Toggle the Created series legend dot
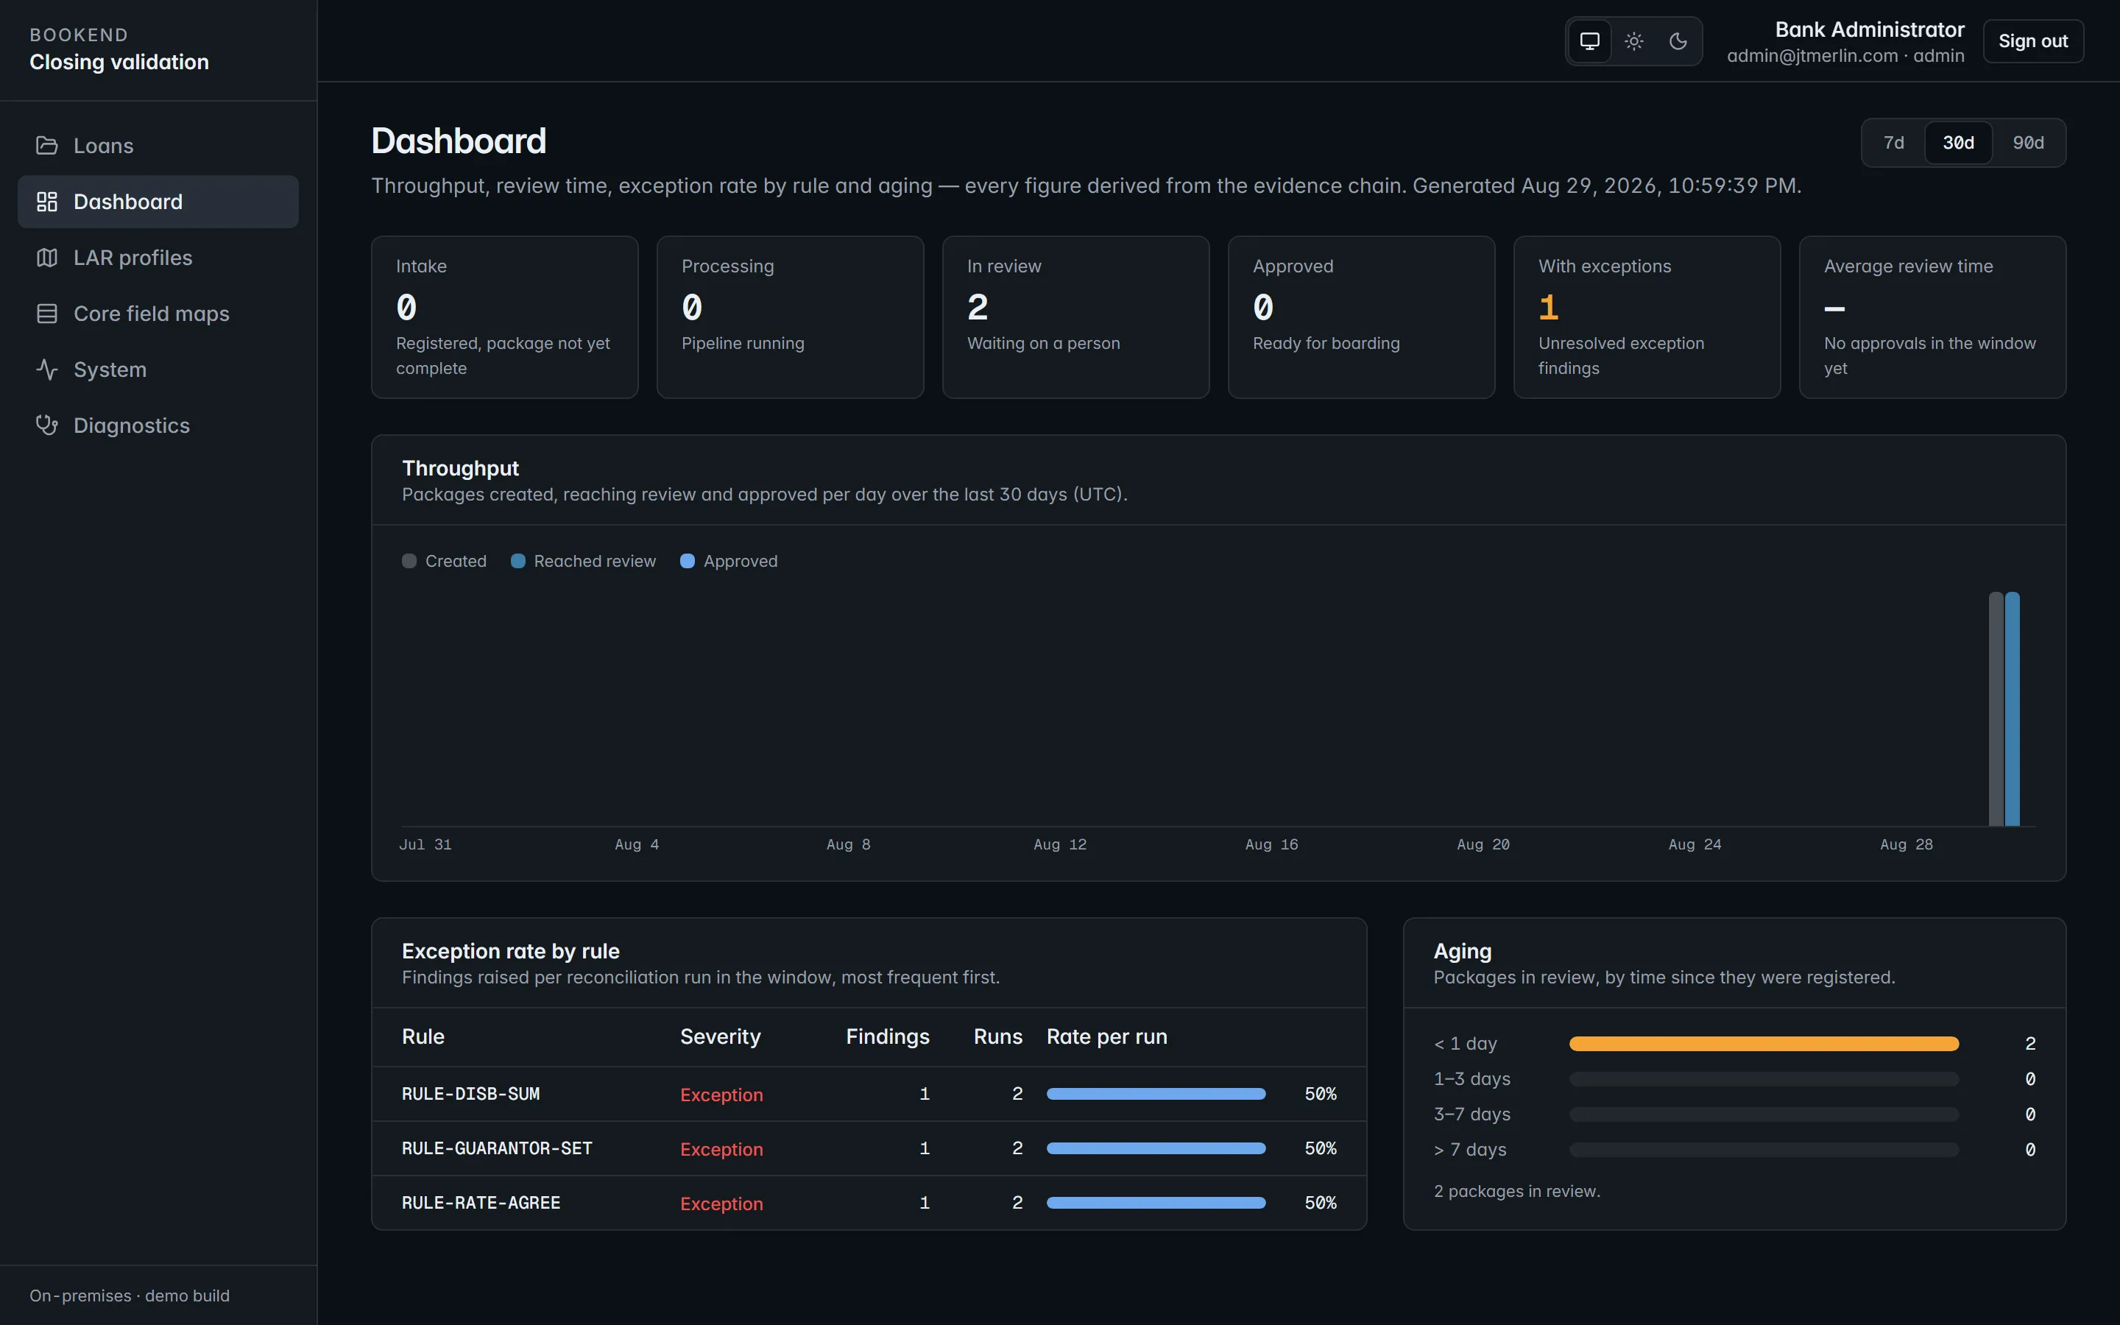Screen dimensions: 2120x1325 coord(409,561)
